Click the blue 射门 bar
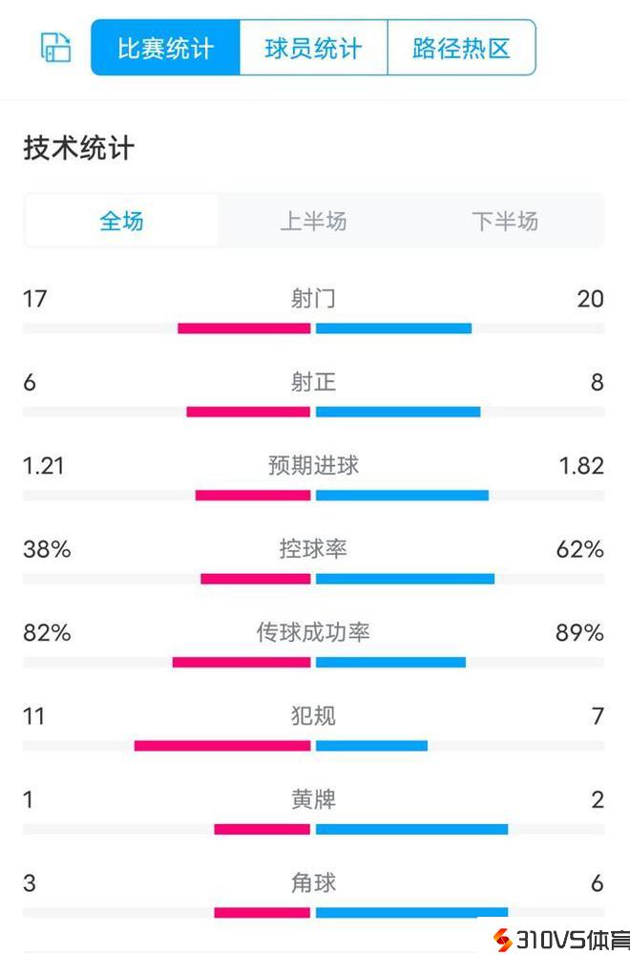This screenshot has width=630, height=955. pos(393,329)
